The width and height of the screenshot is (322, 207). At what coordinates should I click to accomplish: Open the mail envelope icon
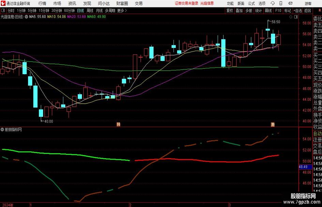pyautogui.click(x=290, y=3)
